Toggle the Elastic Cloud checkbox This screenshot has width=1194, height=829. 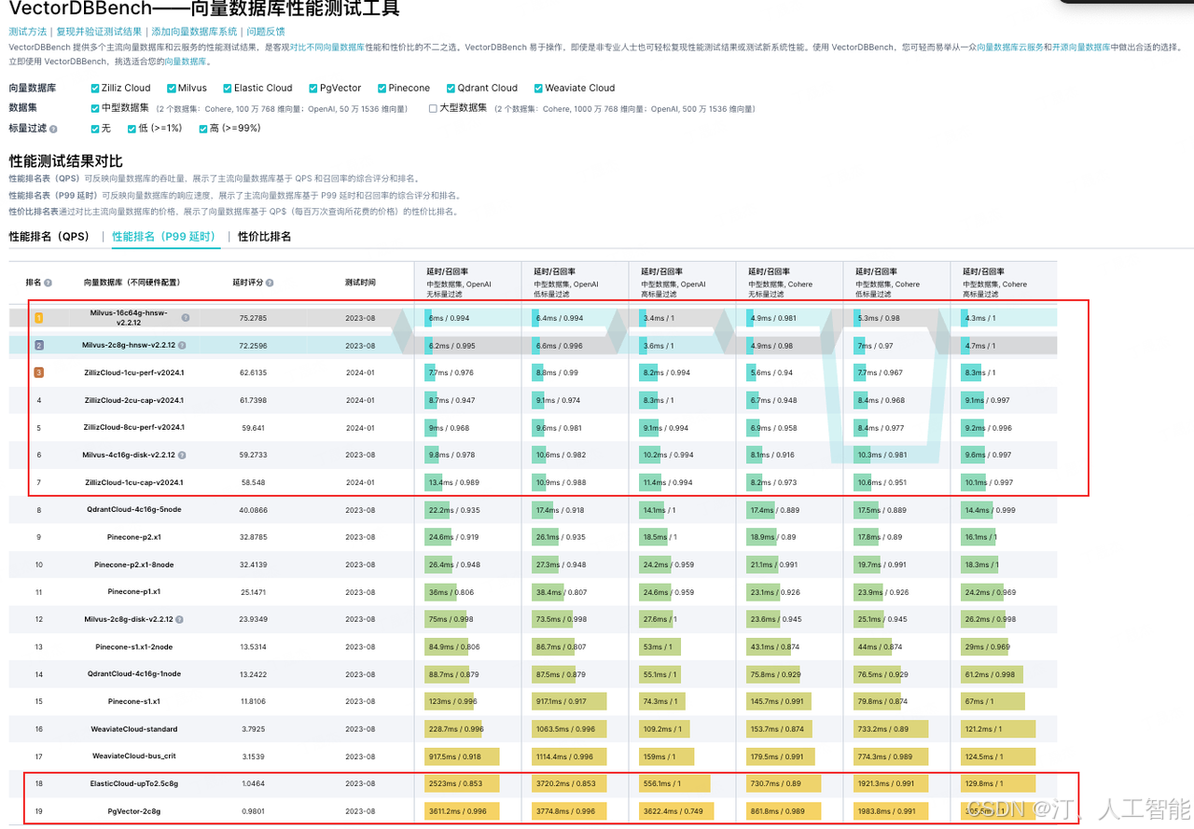click(x=227, y=89)
